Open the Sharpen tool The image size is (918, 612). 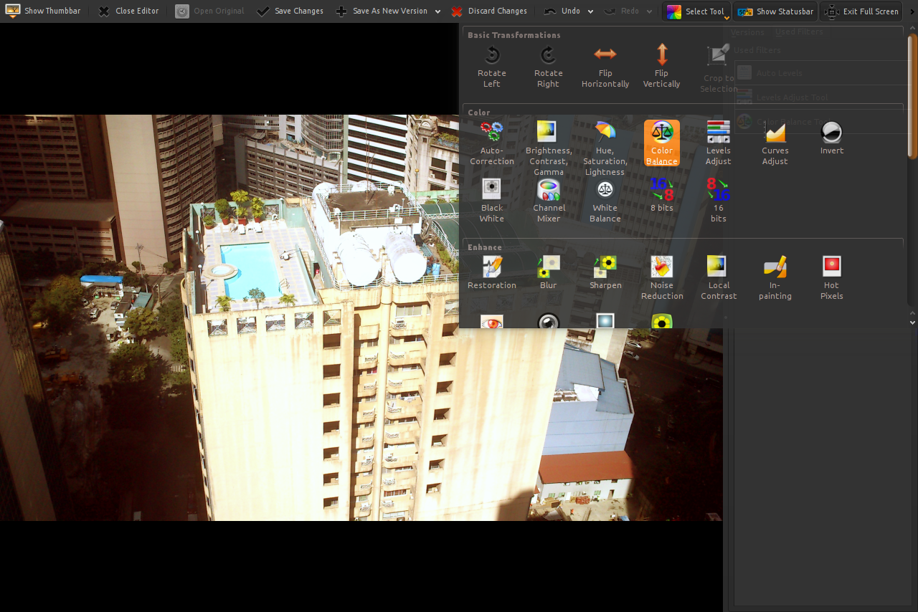pyautogui.click(x=605, y=273)
